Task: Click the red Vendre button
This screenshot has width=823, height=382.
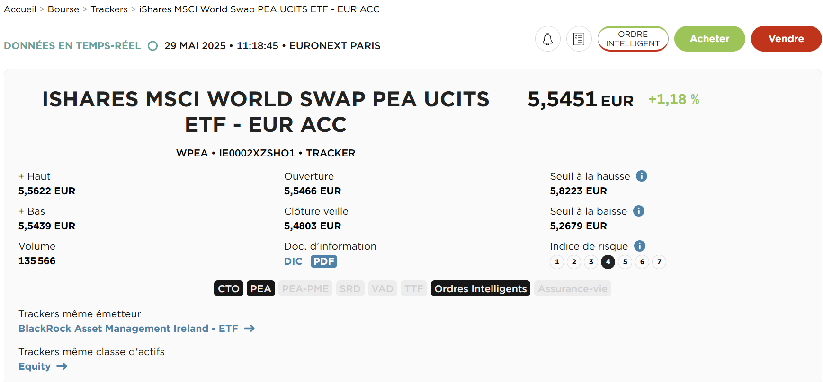Action: (x=787, y=39)
